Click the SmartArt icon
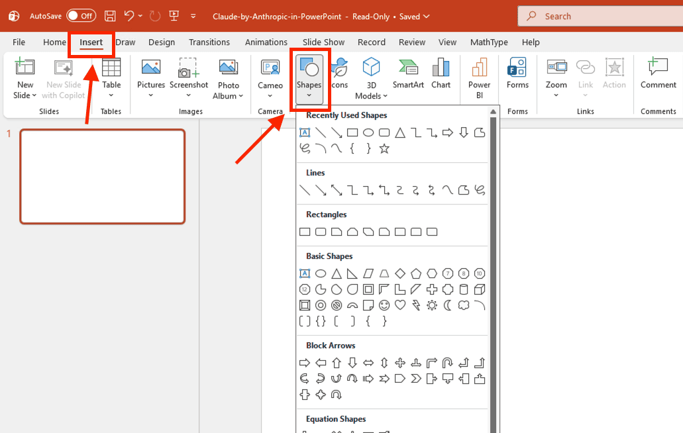 [408, 73]
